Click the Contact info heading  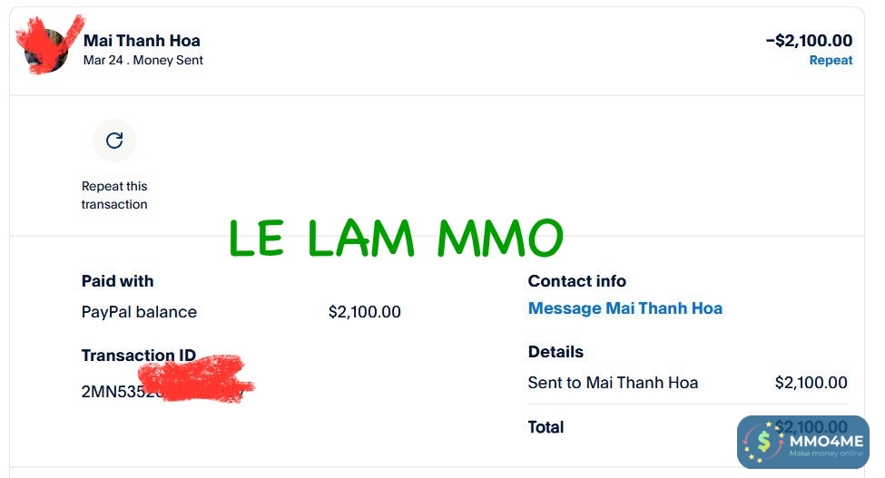point(576,281)
